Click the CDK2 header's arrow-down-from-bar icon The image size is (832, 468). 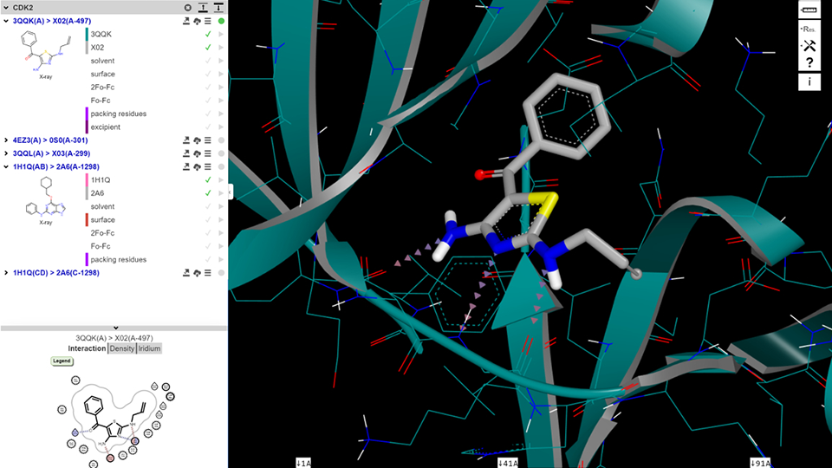click(218, 8)
